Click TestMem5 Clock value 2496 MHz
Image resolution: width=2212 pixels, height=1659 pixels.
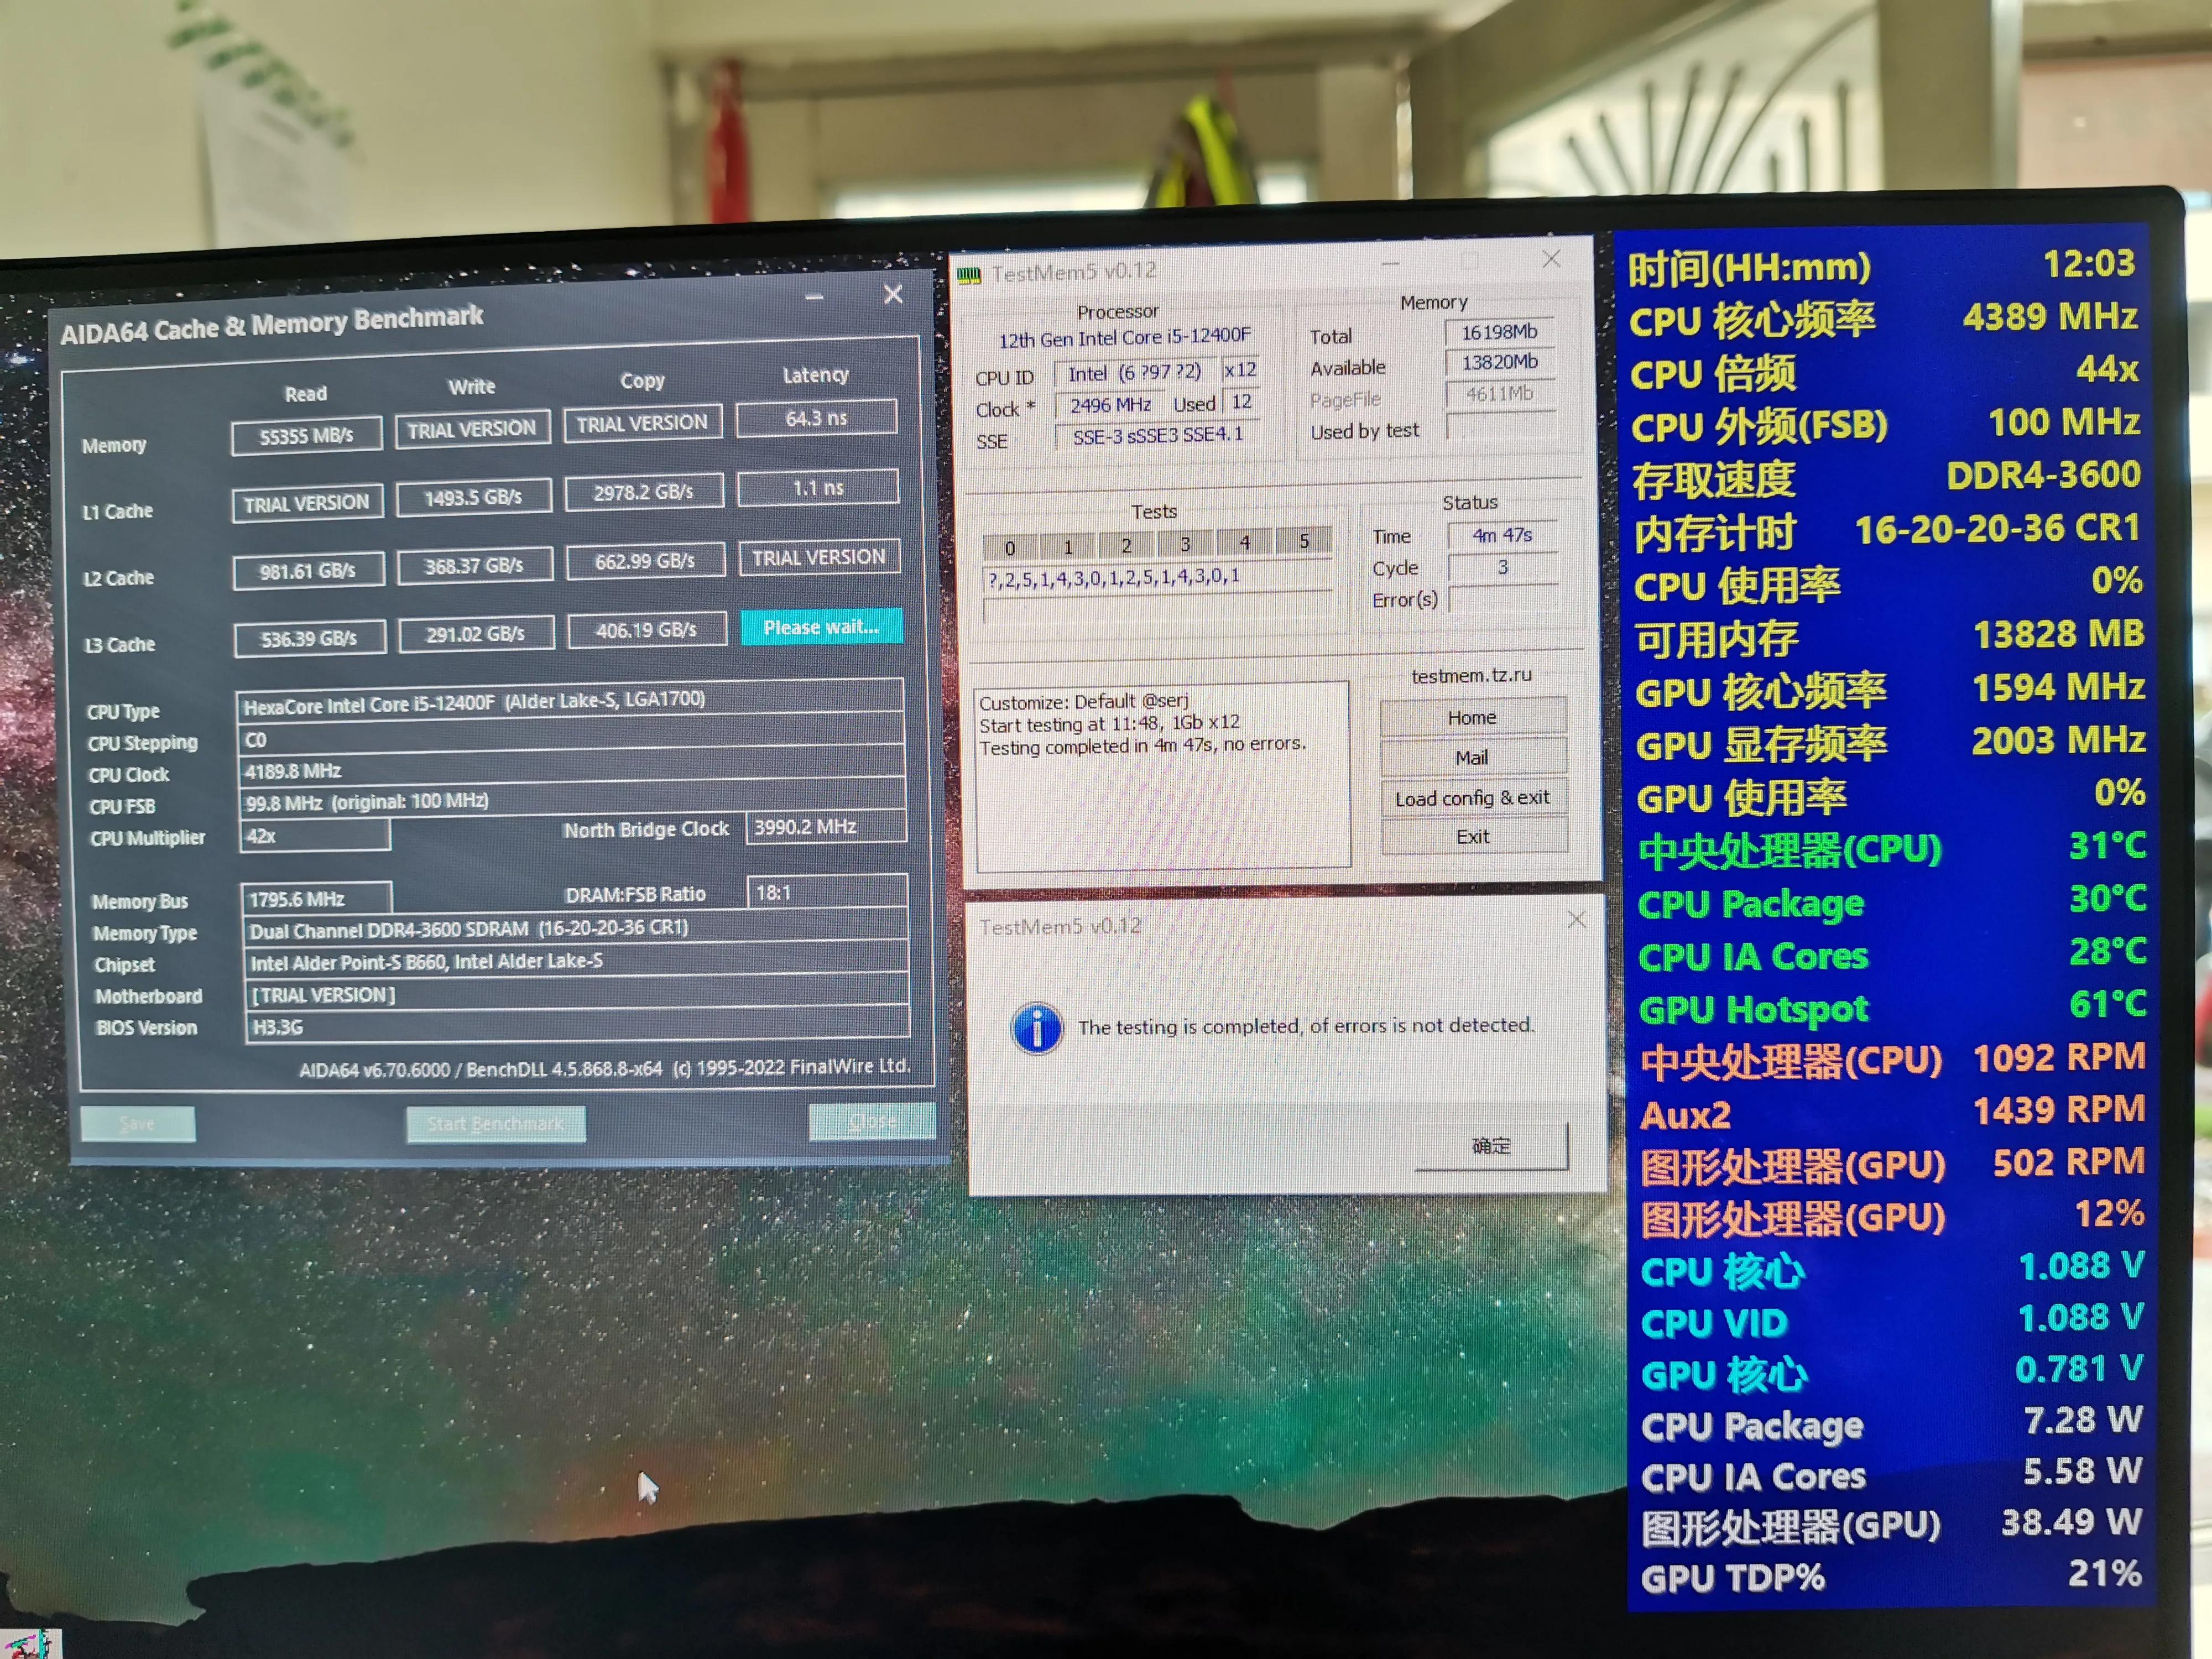click(x=1110, y=405)
